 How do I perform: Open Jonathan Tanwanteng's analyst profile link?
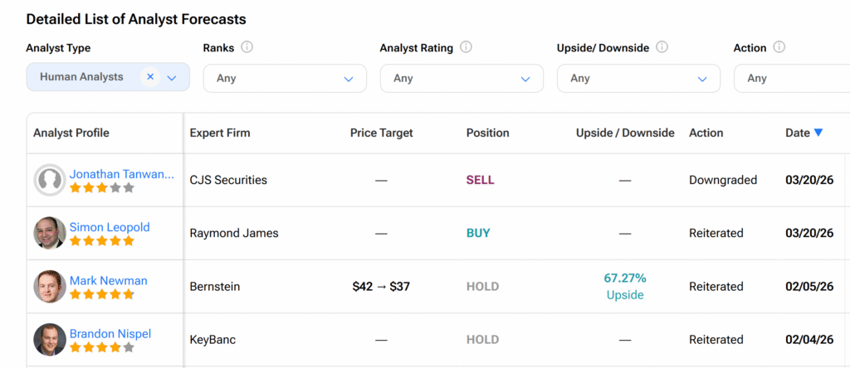[122, 174]
